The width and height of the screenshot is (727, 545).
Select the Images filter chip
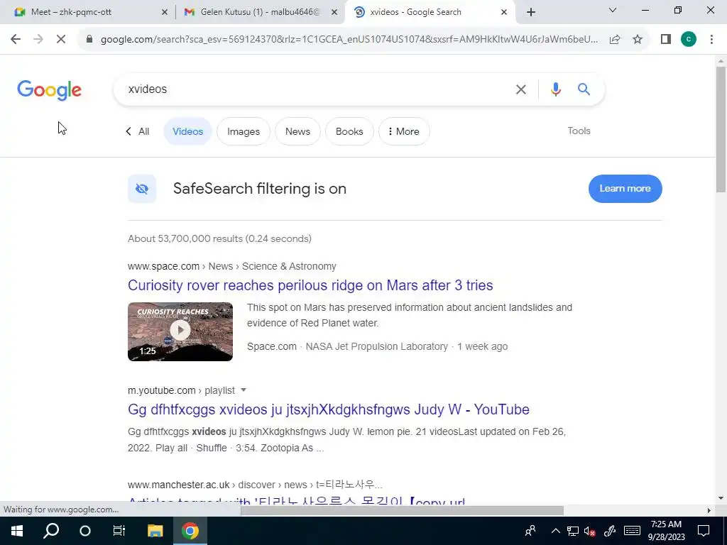pyautogui.click(x=244, y=131)
